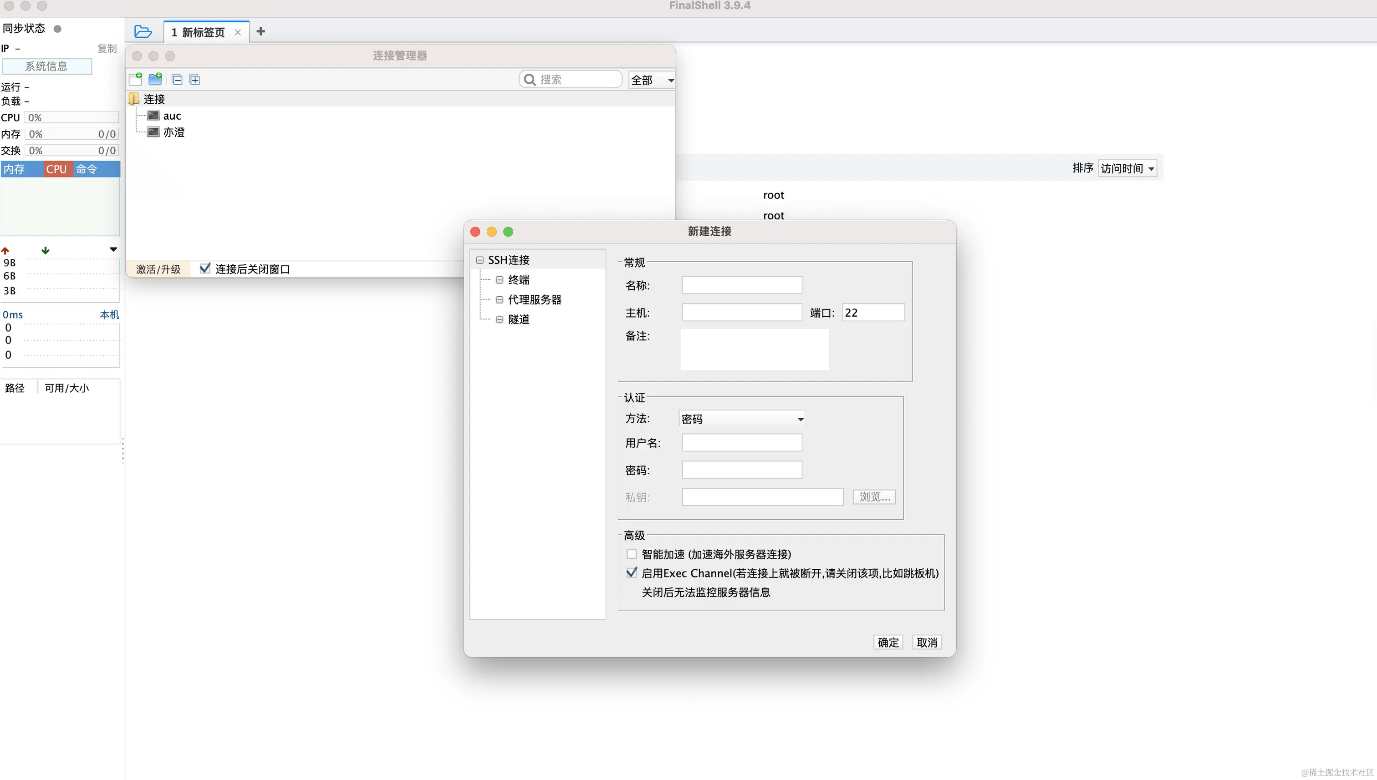
Task: Click the new folder icon in the toolbar
Action: coord(155,79)
